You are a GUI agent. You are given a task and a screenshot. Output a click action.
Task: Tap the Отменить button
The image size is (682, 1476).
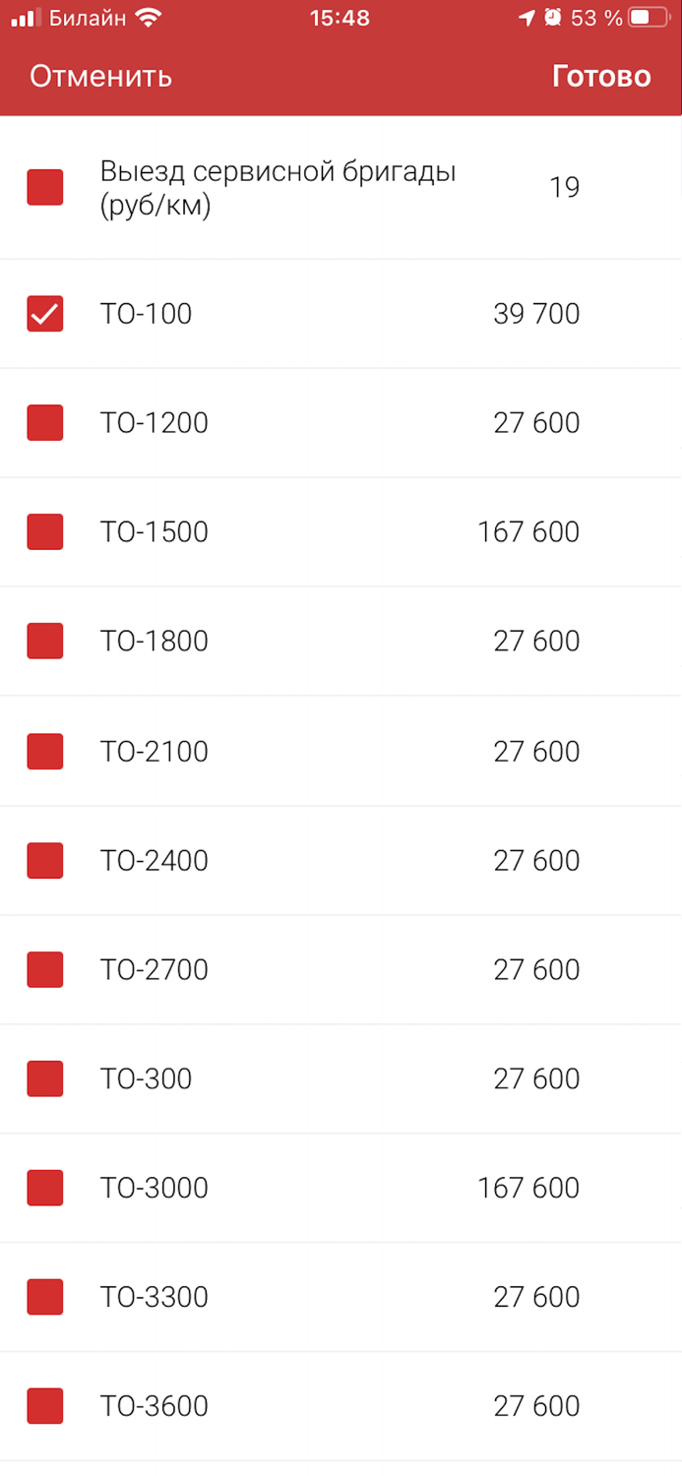(x=100, y=77)
